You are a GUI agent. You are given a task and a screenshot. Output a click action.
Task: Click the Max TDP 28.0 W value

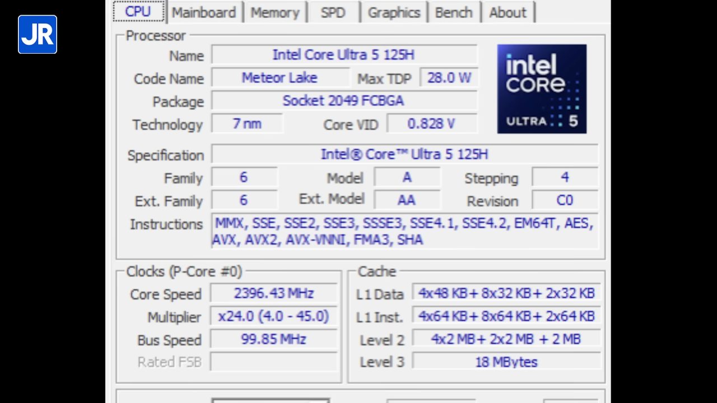coord(449,78)
